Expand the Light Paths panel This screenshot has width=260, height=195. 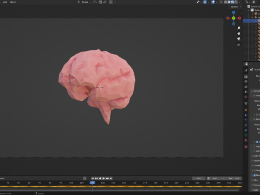(255, 156)
